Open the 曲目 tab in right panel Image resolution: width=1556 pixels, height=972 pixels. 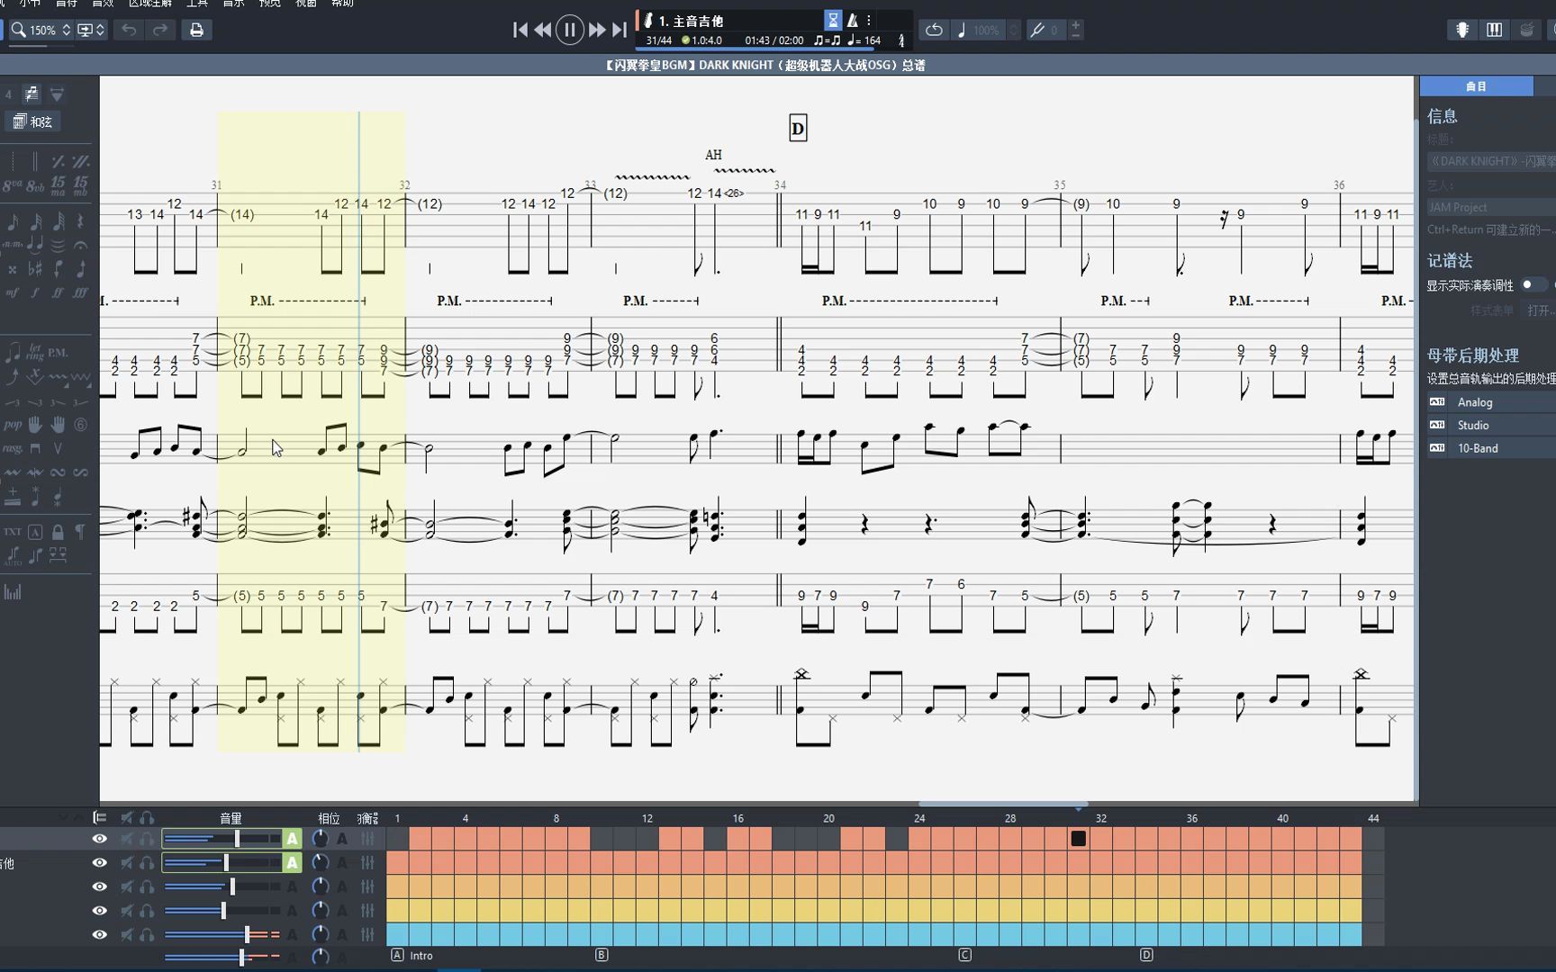(1477, 86)
